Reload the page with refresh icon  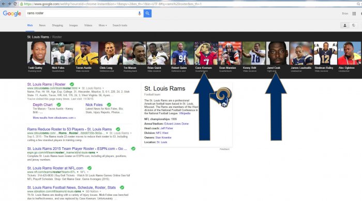(x=15, y=4)
